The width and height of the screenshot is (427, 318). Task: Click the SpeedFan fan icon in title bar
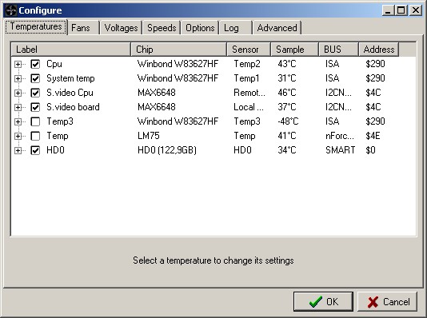point(10,10)
